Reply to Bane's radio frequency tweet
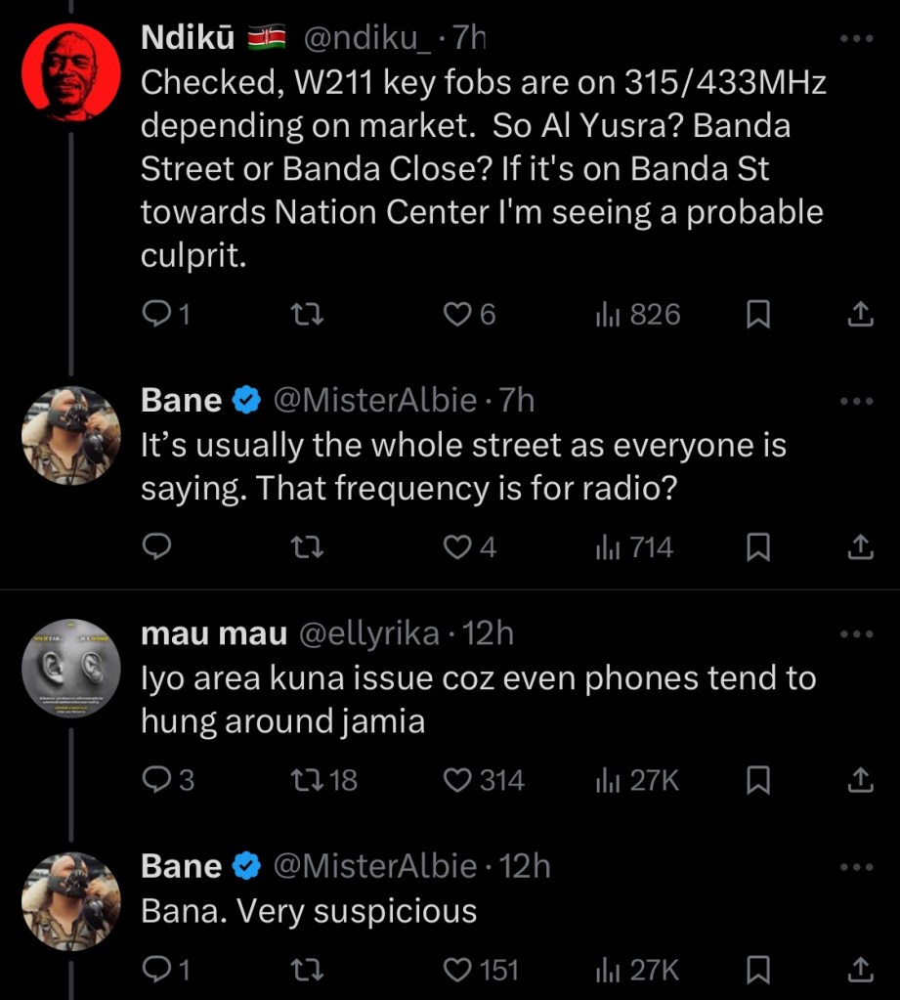This screenshot has width=900, height=1000. tap(156, 547)
